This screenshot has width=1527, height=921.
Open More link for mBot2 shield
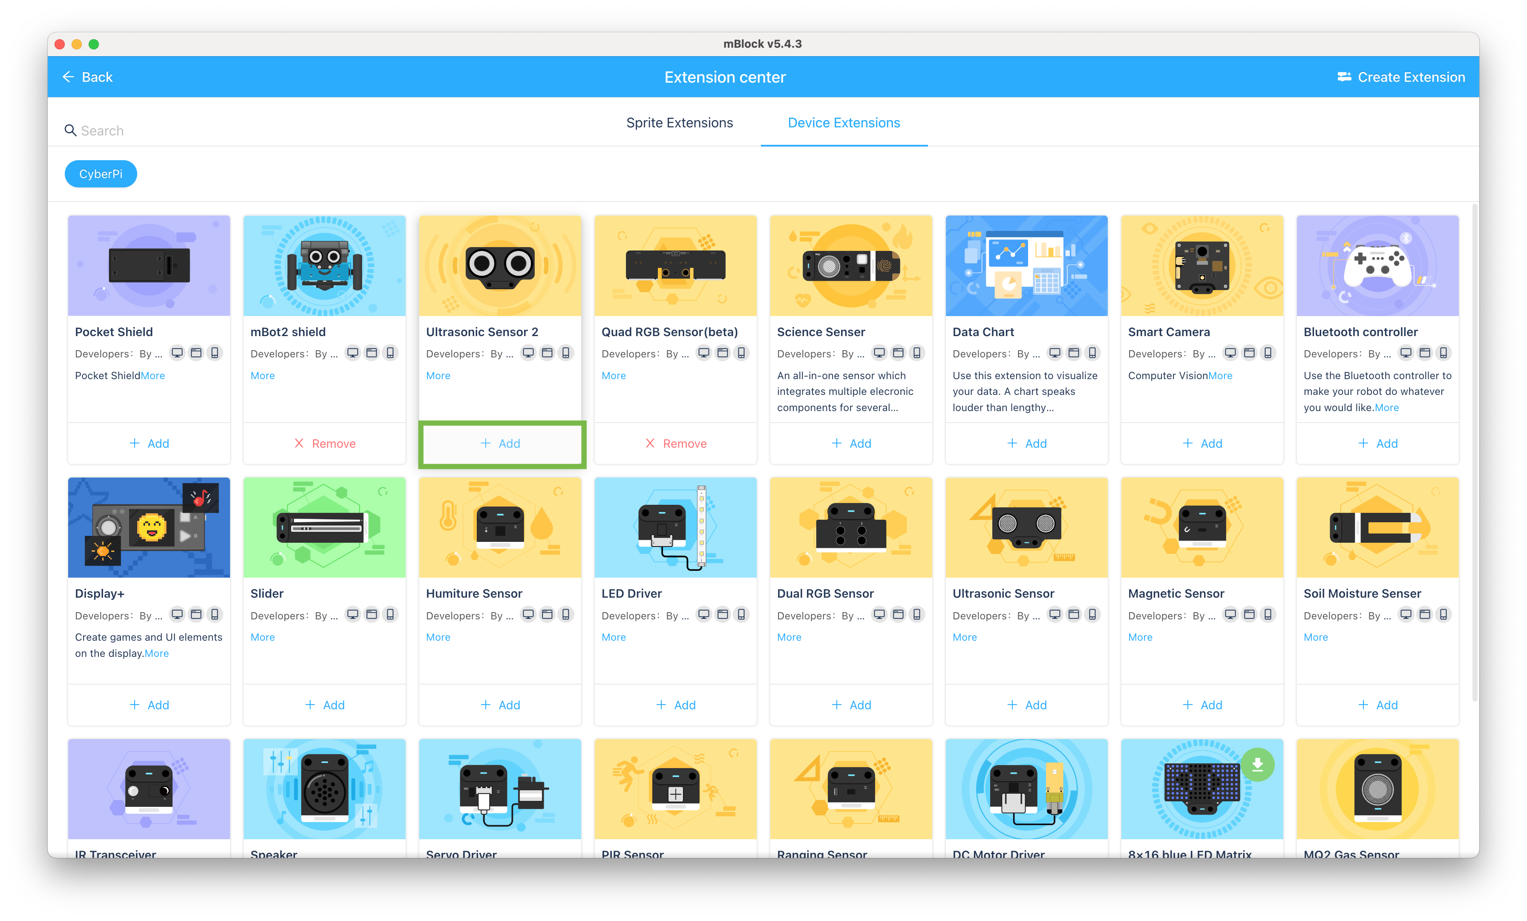click(x=262, y=376)
